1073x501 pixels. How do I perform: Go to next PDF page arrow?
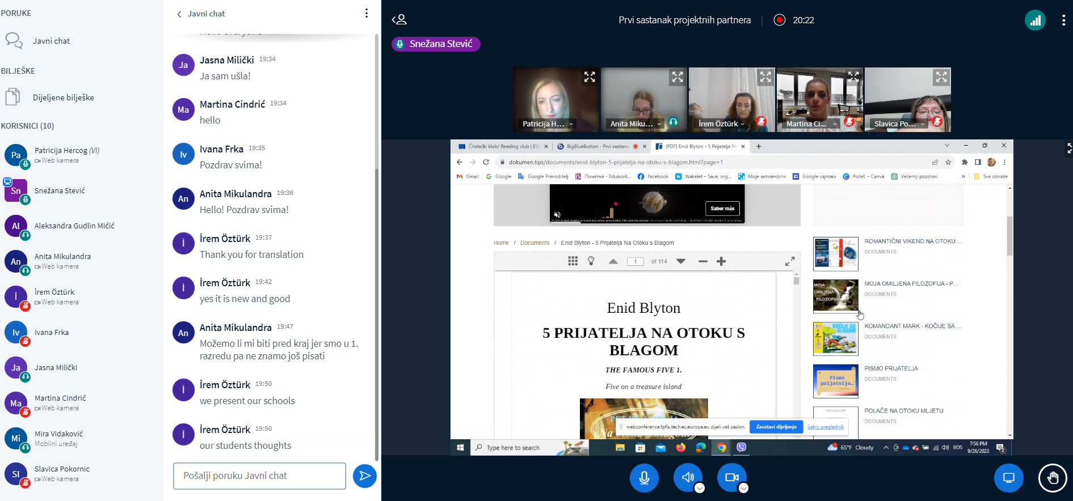(x=681, y=261)
